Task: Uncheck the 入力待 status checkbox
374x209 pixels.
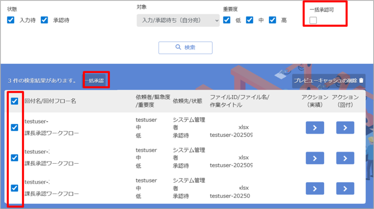Action: (11, 20)
